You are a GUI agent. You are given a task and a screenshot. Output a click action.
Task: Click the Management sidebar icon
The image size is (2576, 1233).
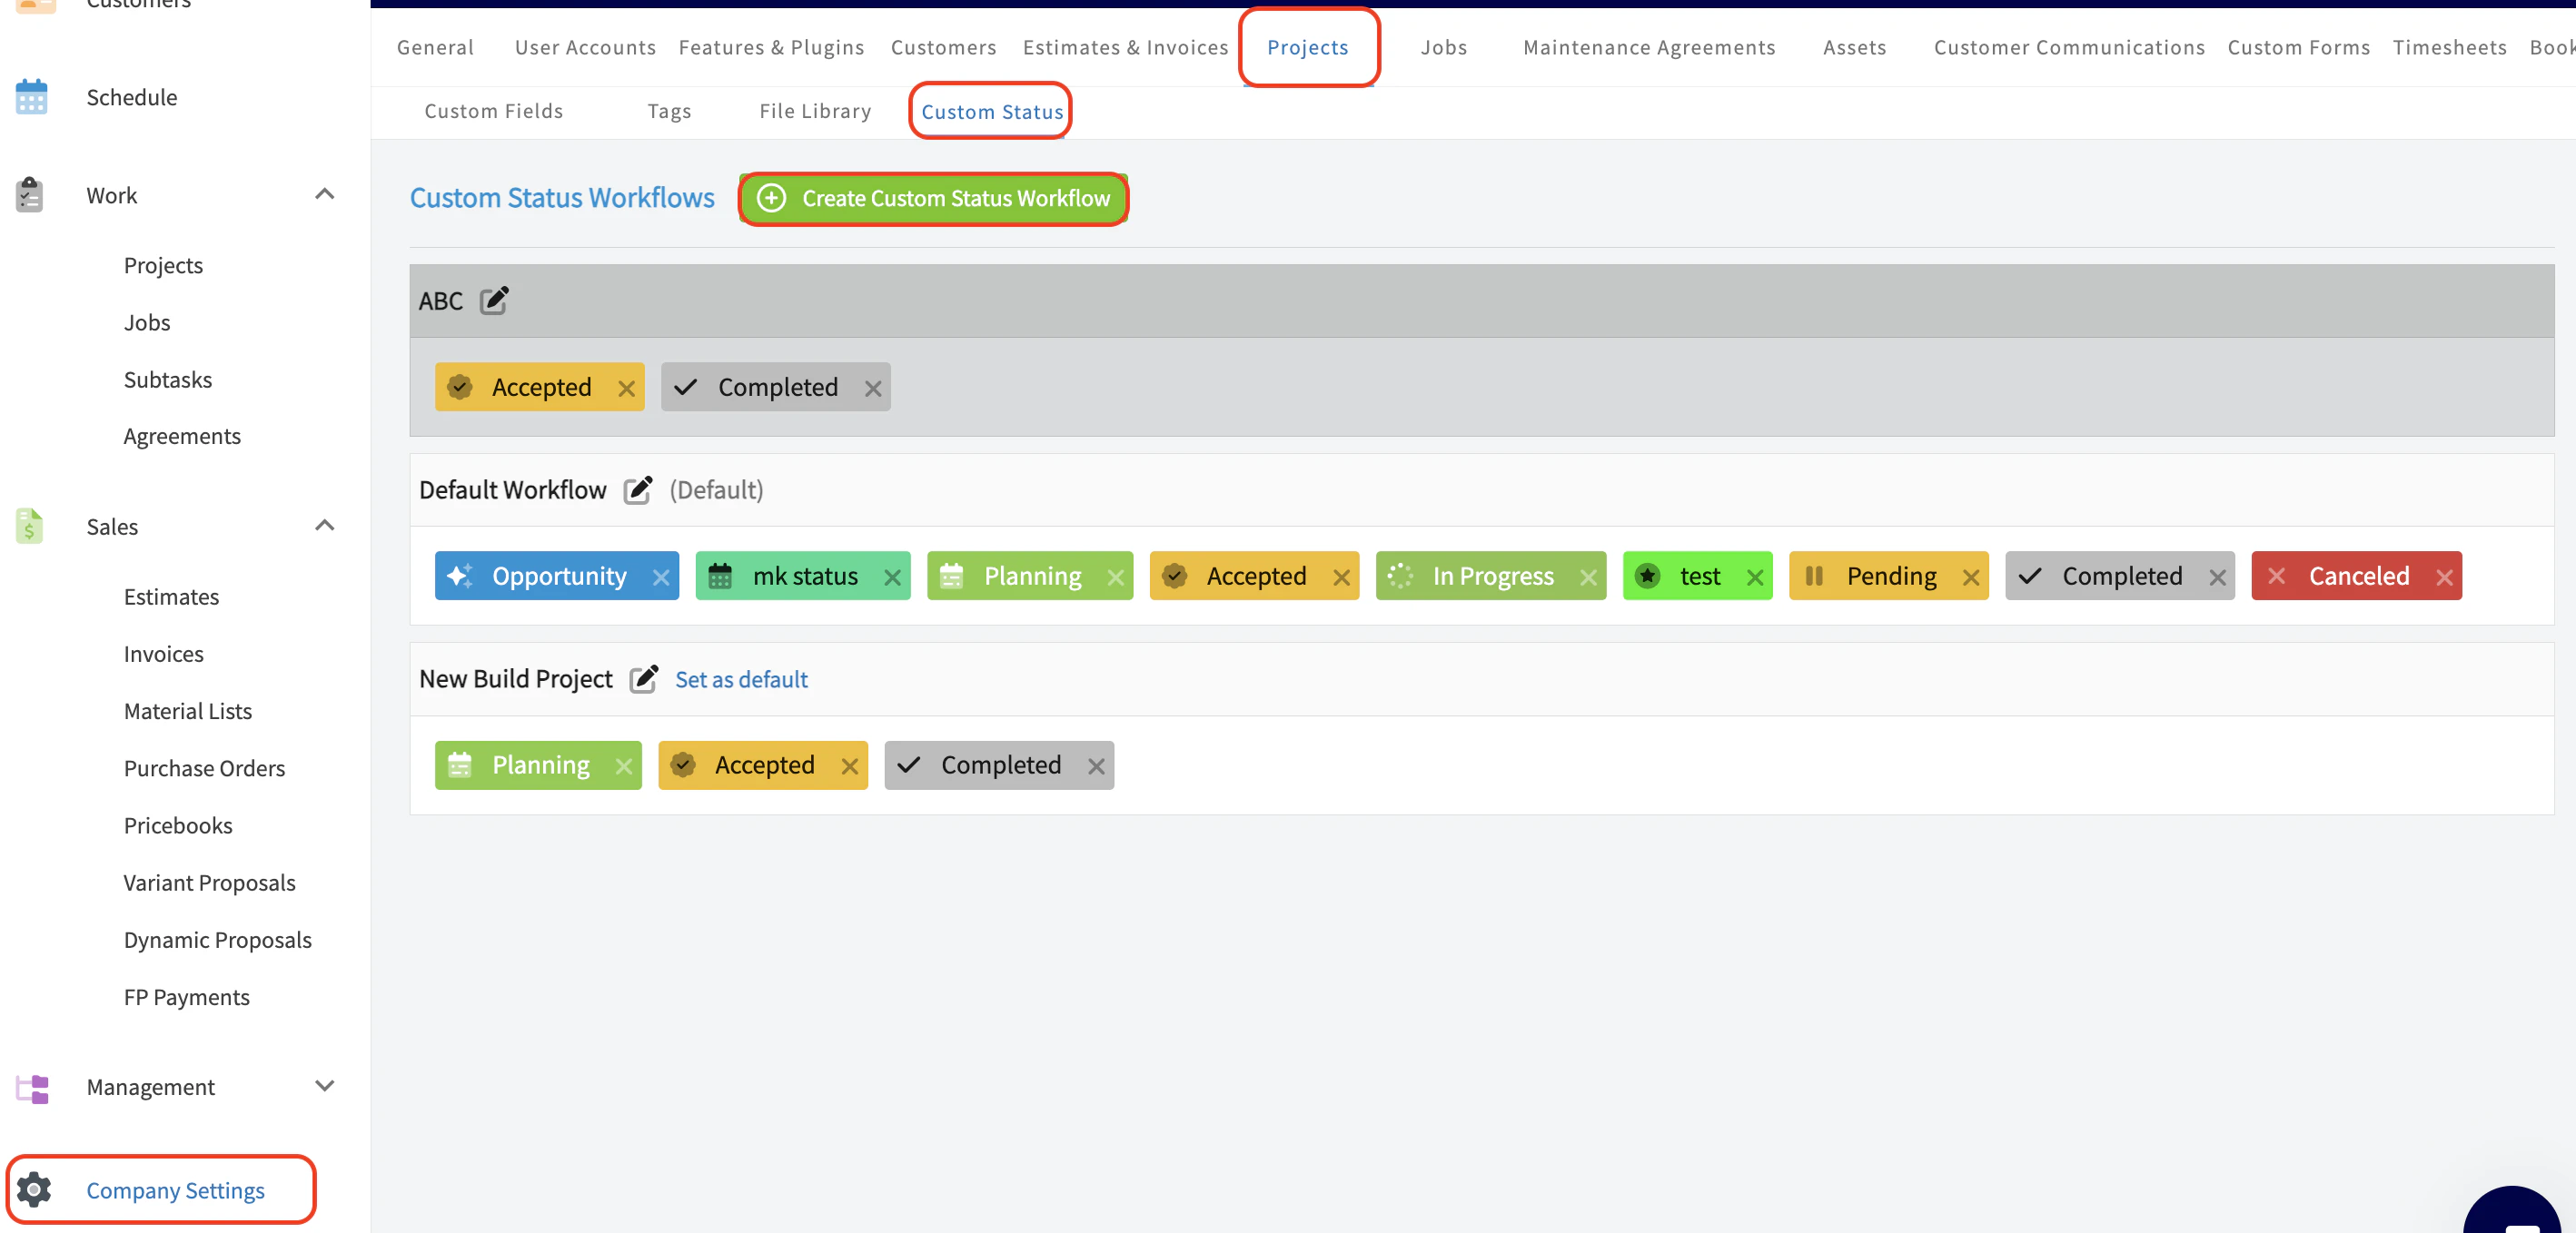coord(32,1088)
